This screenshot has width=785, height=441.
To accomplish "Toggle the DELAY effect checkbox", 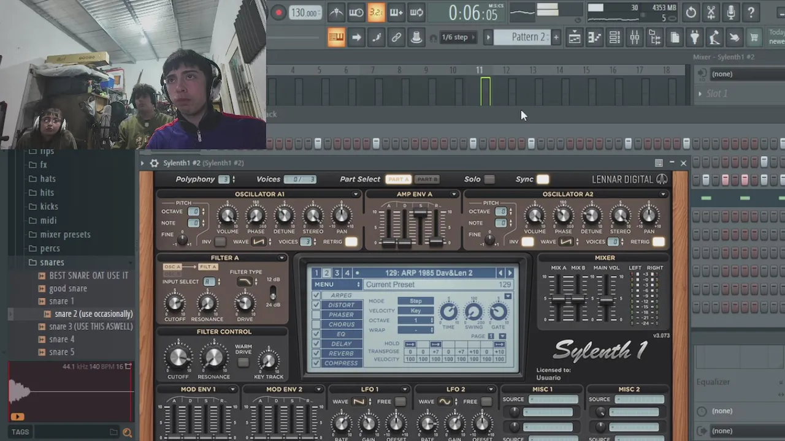I will pyautogui.click(x=316, y=344).
